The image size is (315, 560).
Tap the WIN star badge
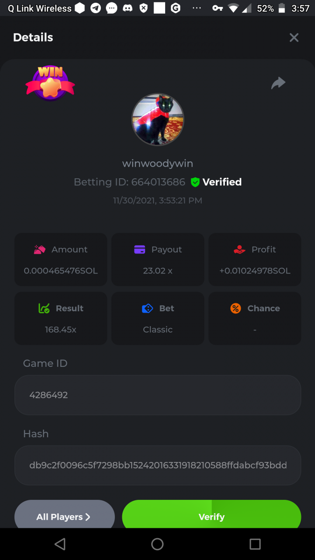pyautogui.click(x=50, y=83)
